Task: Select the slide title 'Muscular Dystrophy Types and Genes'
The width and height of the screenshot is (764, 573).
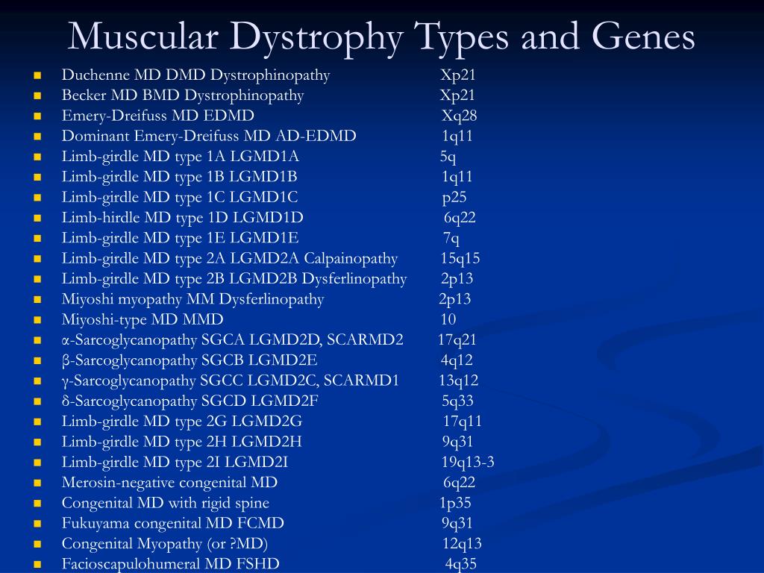Action: coord(381,38)
